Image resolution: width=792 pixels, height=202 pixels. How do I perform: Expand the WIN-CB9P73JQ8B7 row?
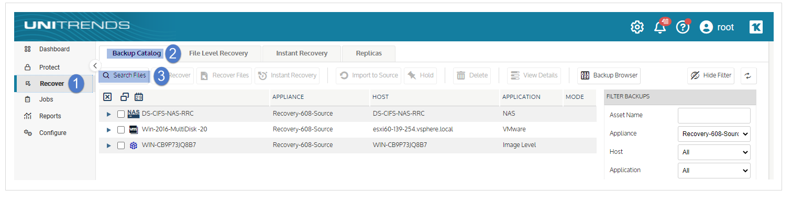click(109, 145)
